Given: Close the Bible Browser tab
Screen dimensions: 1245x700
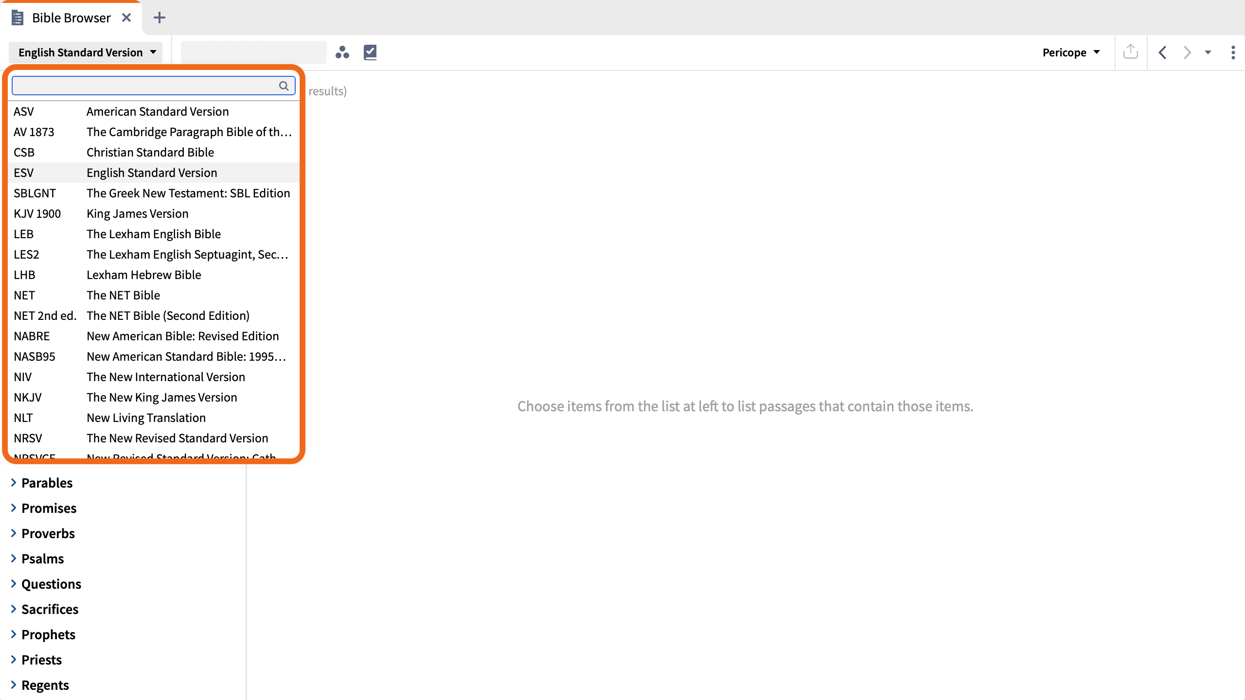Looking at the screenshot, I should (126, 18).
